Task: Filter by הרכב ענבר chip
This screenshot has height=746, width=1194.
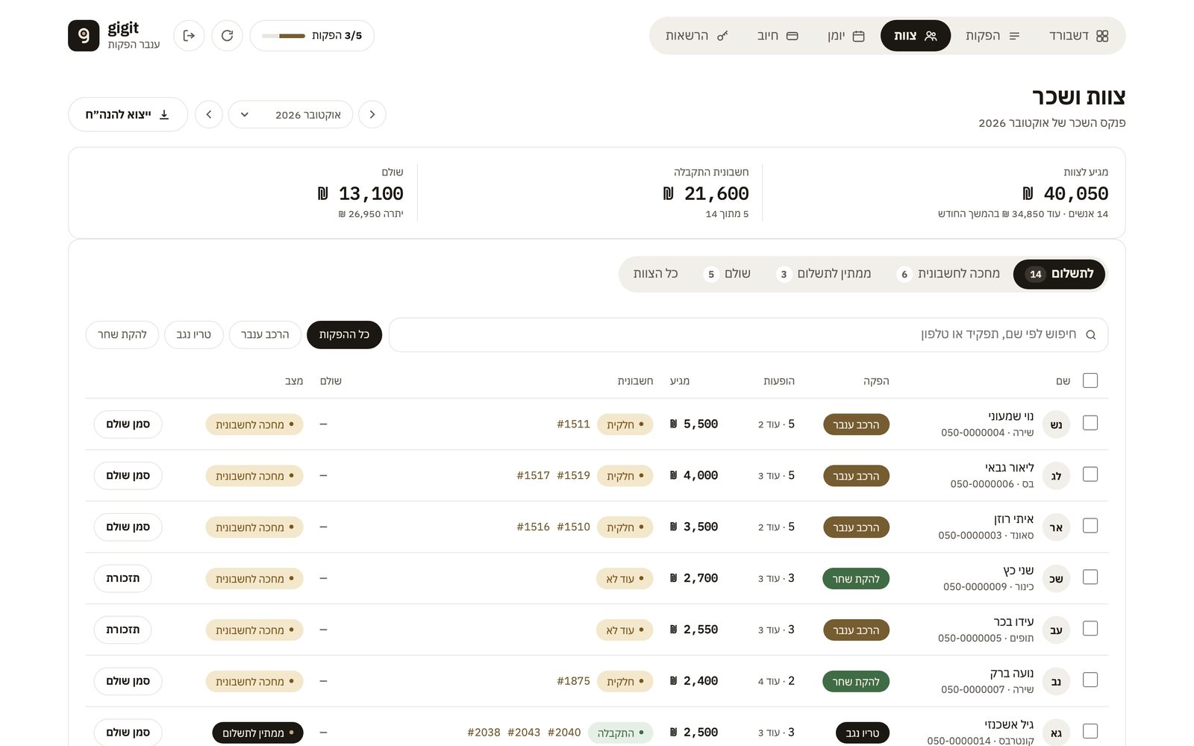Action: (265, 335)
